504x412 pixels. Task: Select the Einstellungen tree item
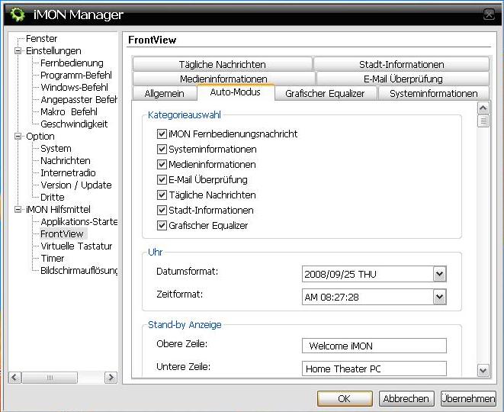click(x=53, y=51)
